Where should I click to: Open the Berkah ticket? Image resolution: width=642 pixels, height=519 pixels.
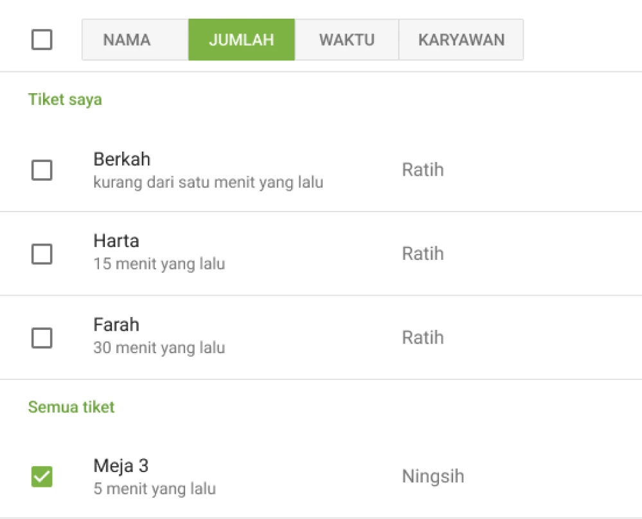[123, 159]
